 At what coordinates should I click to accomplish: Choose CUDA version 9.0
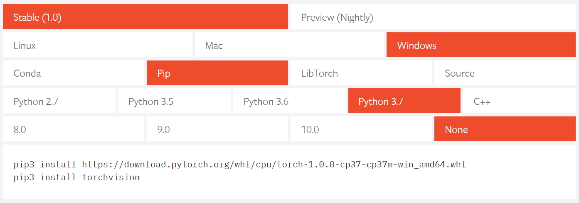pos(217,129)
